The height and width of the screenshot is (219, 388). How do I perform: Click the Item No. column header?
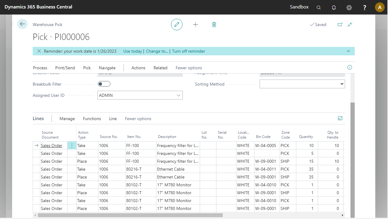coord(134,137)
